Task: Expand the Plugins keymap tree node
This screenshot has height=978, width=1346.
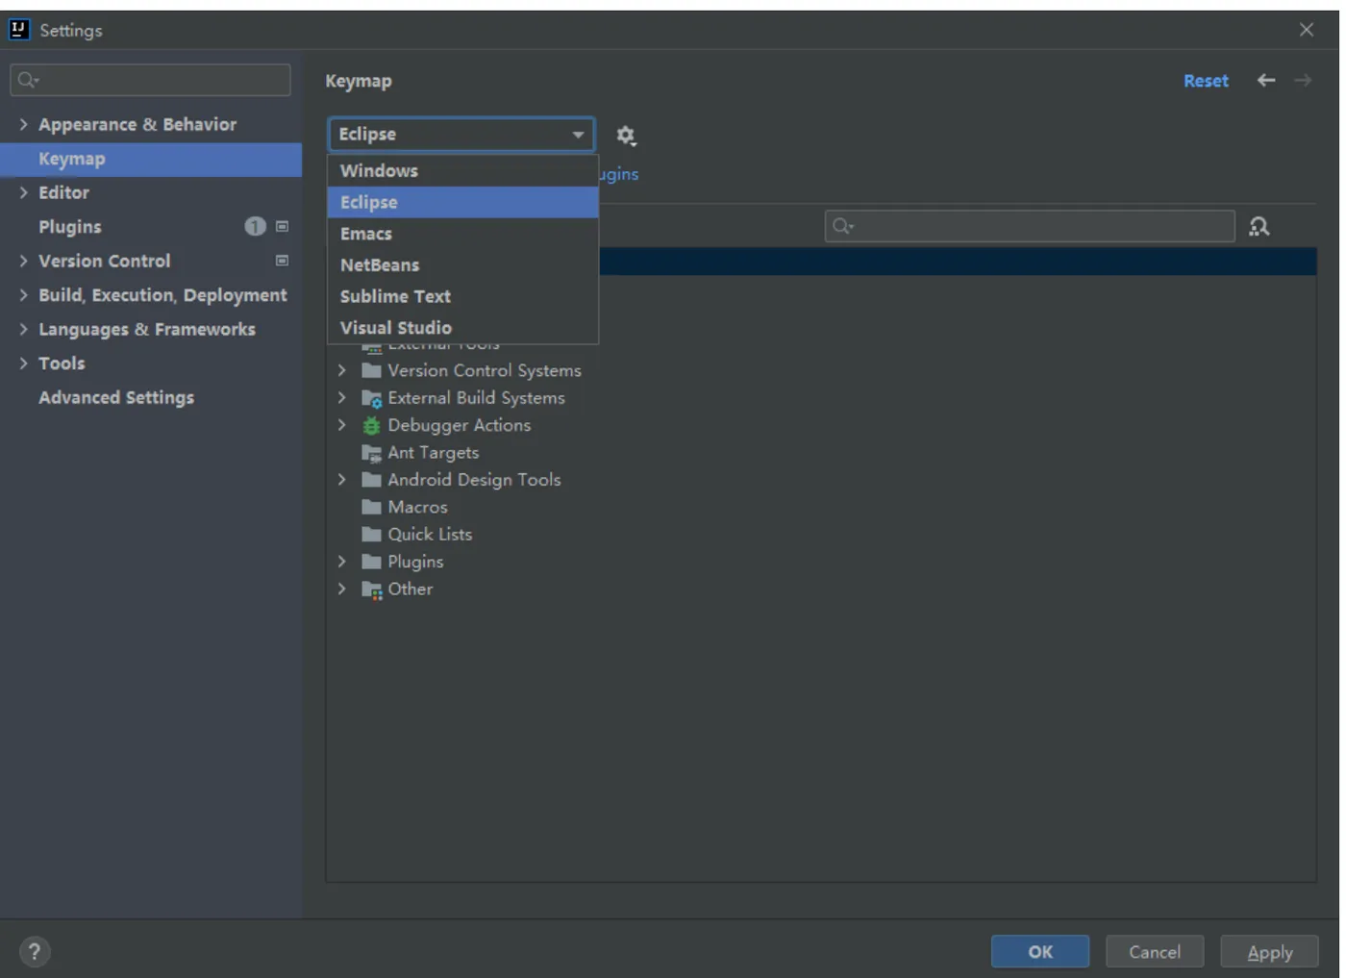Action: 341,562
